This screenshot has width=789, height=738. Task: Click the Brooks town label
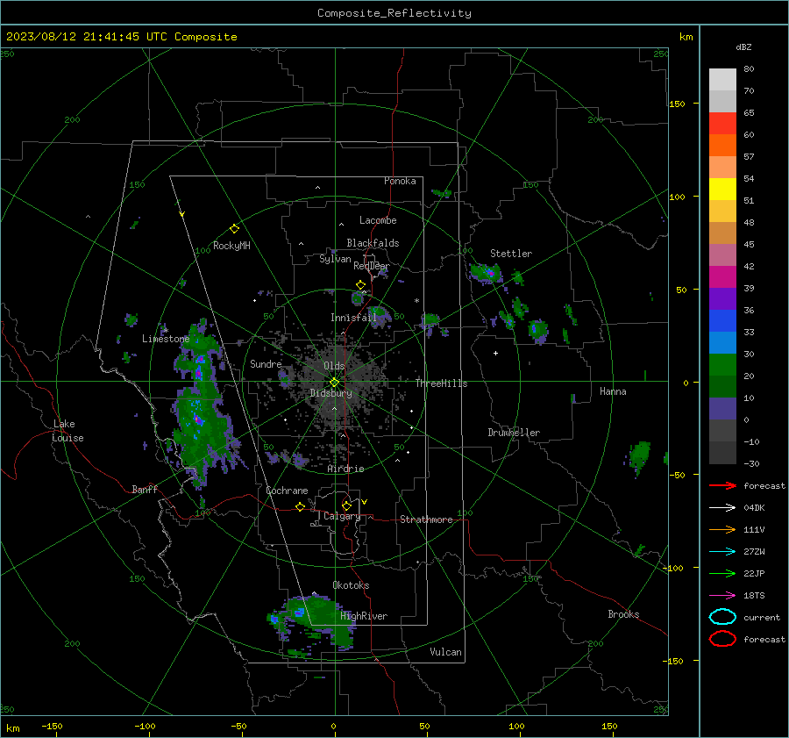[x=623, y=614]
